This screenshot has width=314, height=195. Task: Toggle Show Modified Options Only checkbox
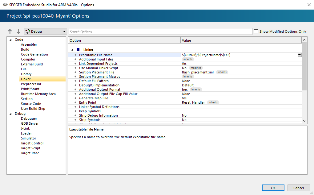tap(256, 31)
